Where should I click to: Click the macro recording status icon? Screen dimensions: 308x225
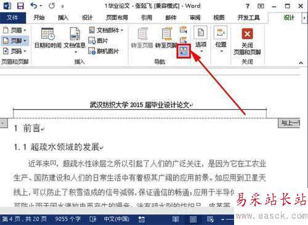point(142,219)
